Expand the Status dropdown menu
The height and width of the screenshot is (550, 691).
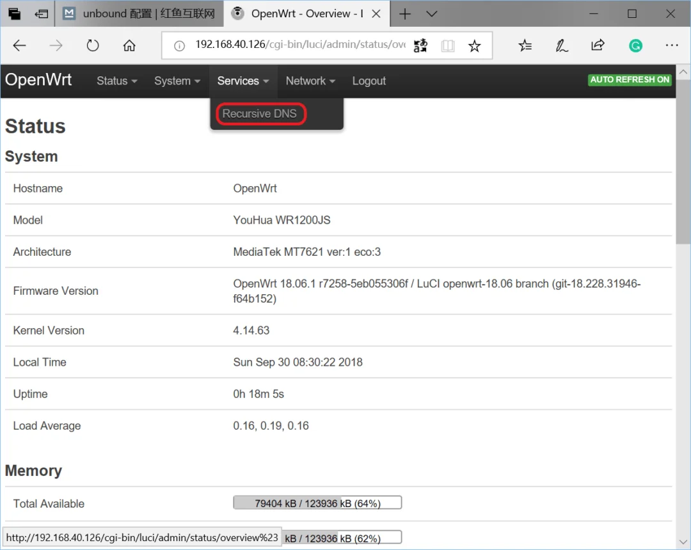[116, 81]
